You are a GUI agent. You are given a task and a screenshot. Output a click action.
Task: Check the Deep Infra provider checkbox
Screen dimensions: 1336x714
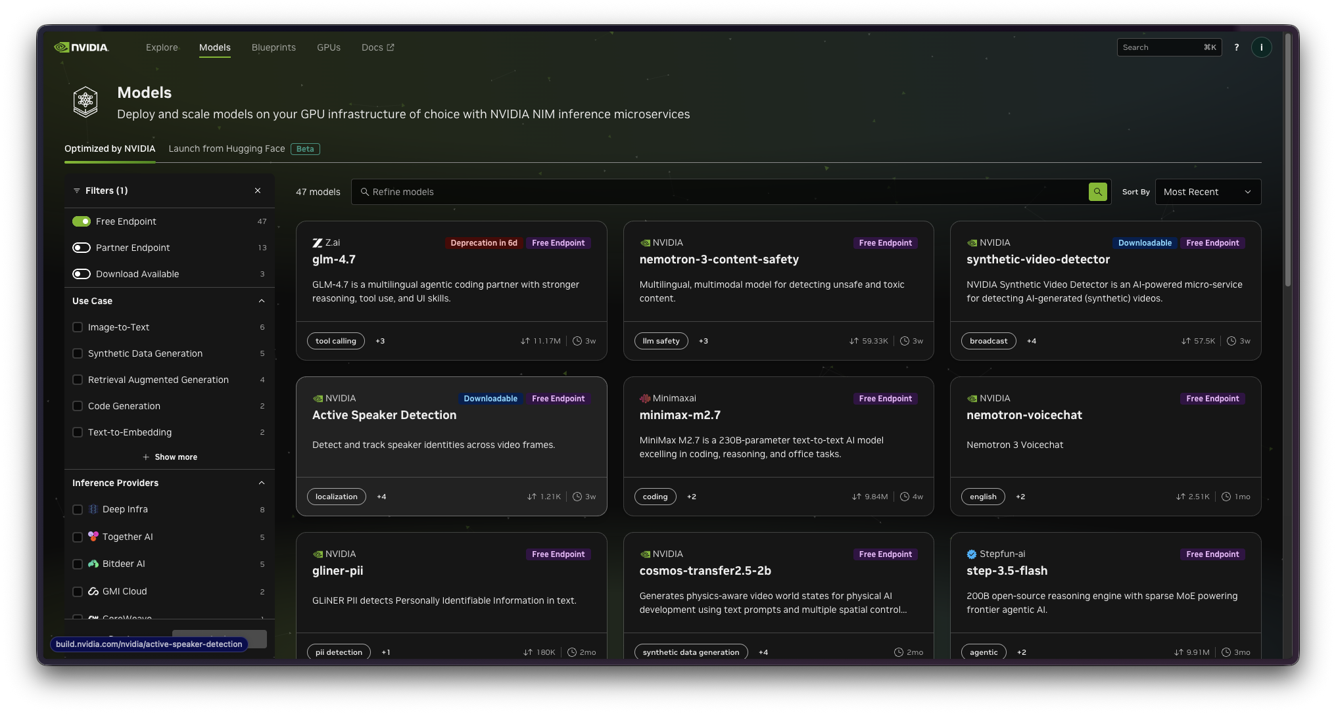click(78, 510)
